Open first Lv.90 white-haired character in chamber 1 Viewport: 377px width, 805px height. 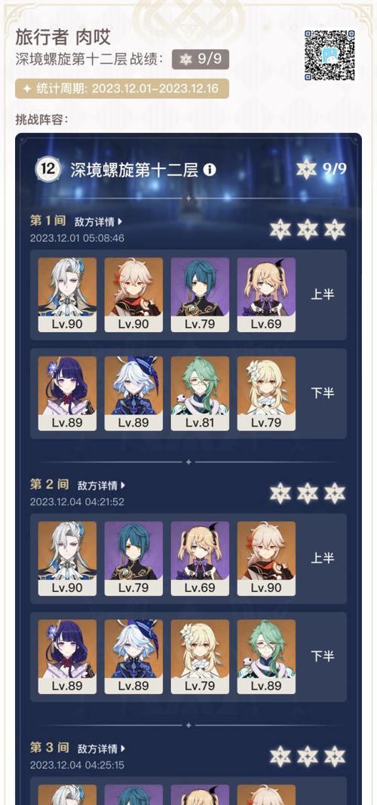[67, 295]
